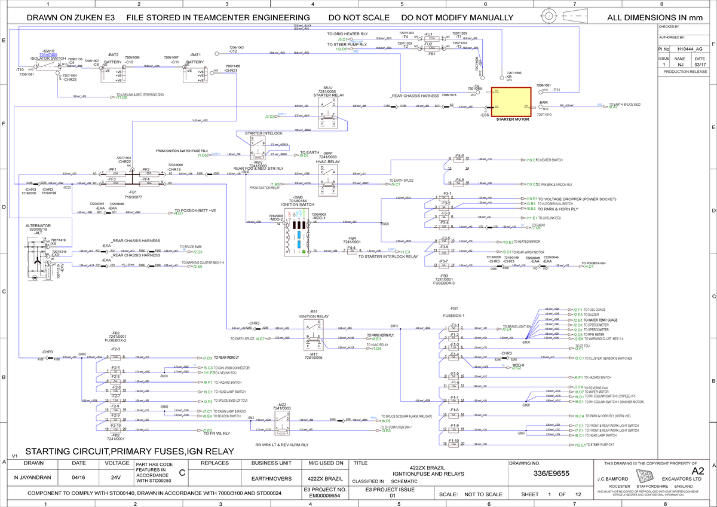Follow the /10 B1 voltage dropper cross-reference
Viewport: 717px width, 507px height.
[x=530, y=198]
